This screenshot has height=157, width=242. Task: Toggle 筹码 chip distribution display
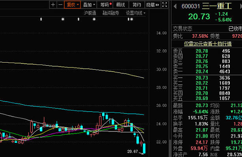point(105,5)
